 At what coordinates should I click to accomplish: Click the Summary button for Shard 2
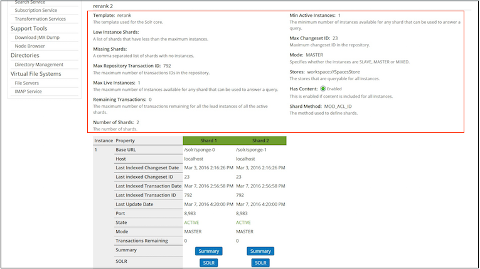click(x=260, y=251)
